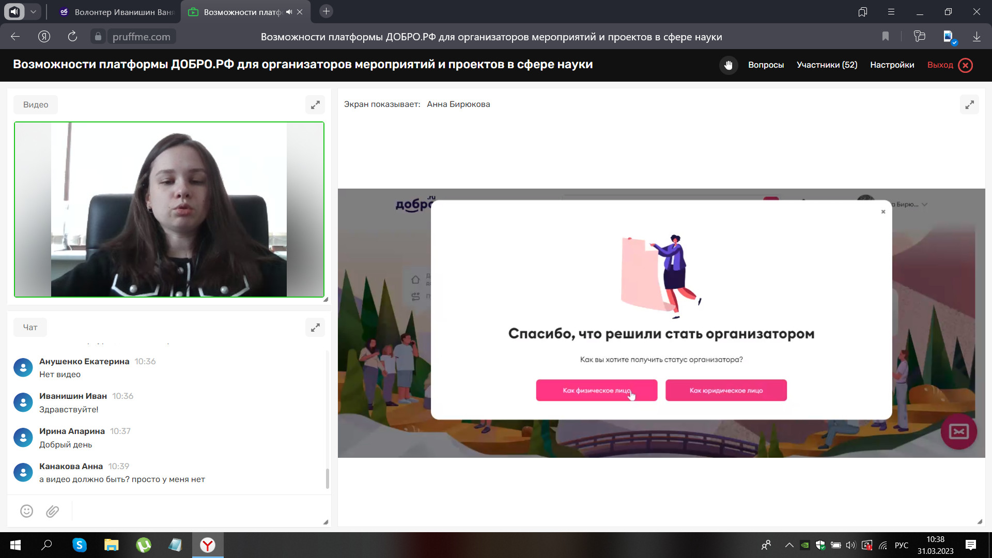The height and width of the screenshot is (558, 992).
Task: Open browser downloads
Action: (977, 37)
